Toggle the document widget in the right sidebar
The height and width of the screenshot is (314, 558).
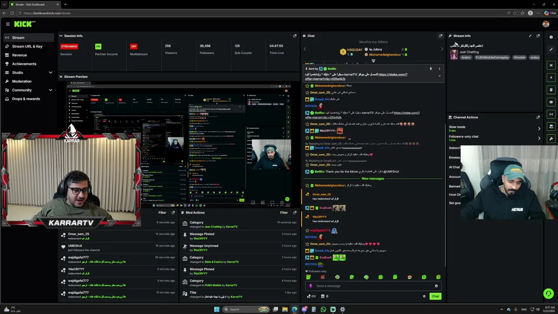click(551, 90)
